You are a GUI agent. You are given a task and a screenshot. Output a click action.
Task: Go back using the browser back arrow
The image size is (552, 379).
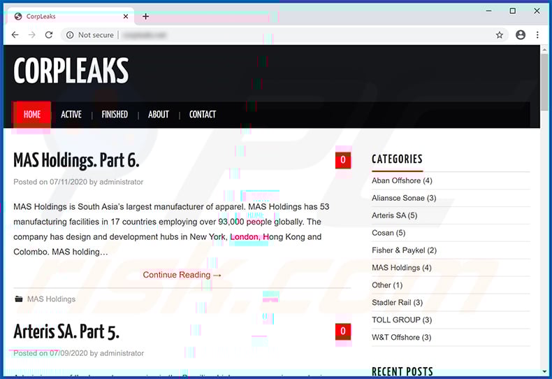15,35
